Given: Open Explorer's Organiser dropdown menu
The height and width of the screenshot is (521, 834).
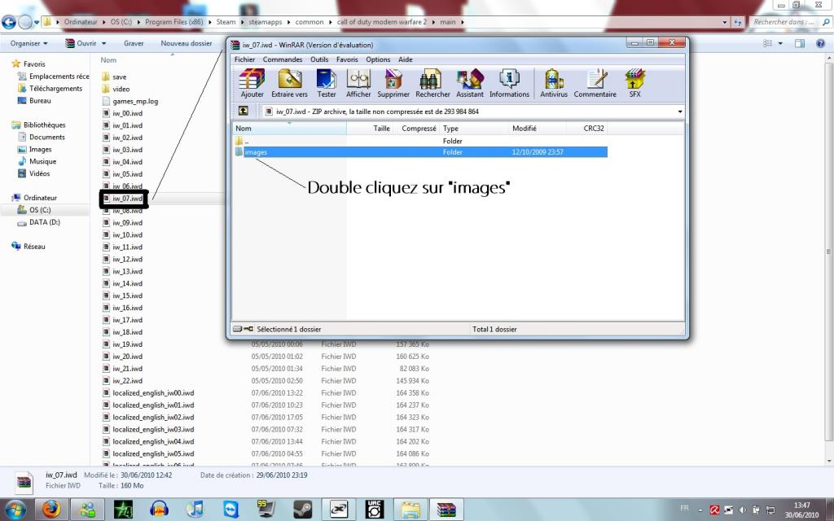Looking at the screenshot, I should tap(29, 44).
